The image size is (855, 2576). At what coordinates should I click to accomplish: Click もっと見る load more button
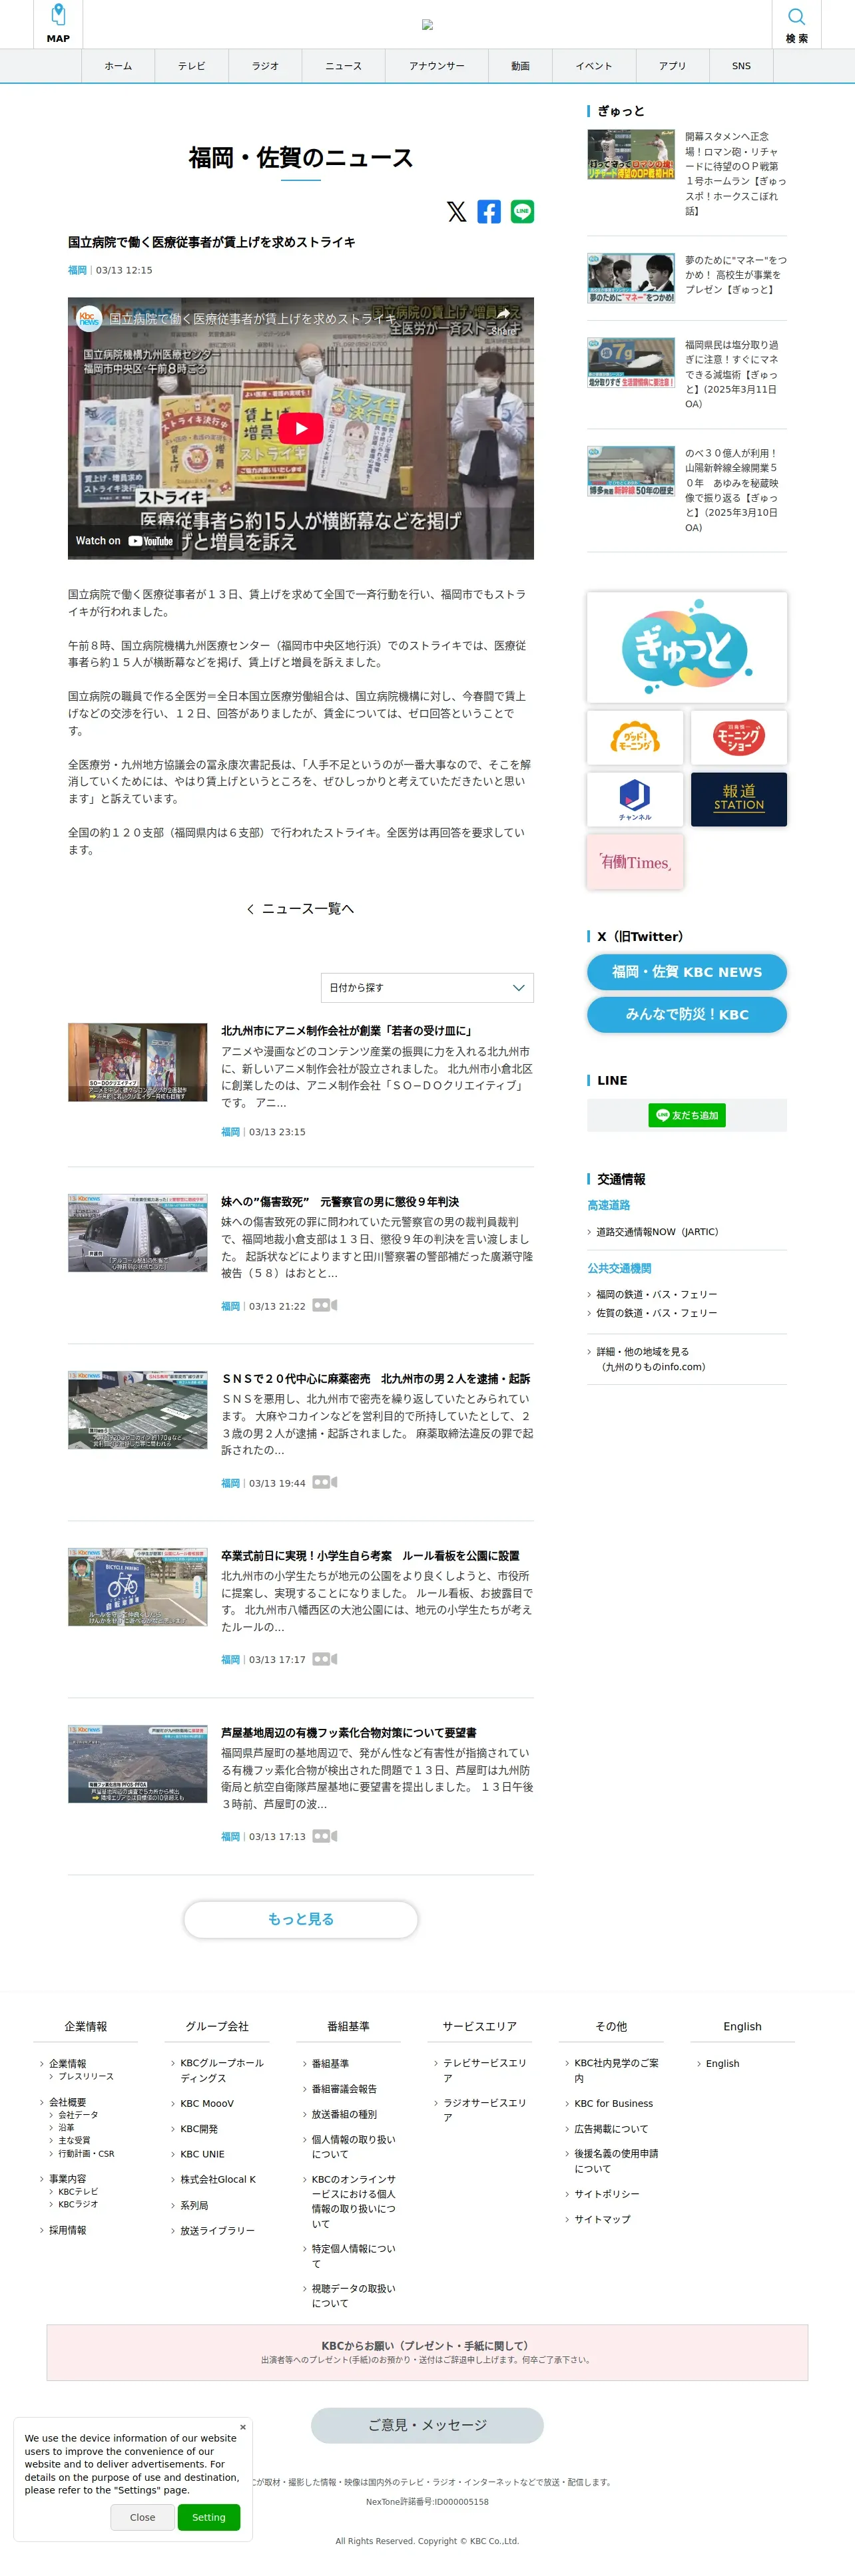tap(300, 1919)
